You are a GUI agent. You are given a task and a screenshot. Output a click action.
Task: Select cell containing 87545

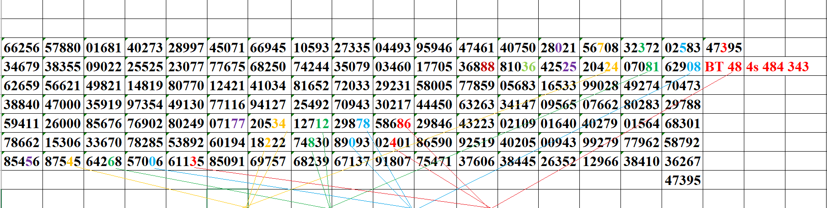(63, 162)
